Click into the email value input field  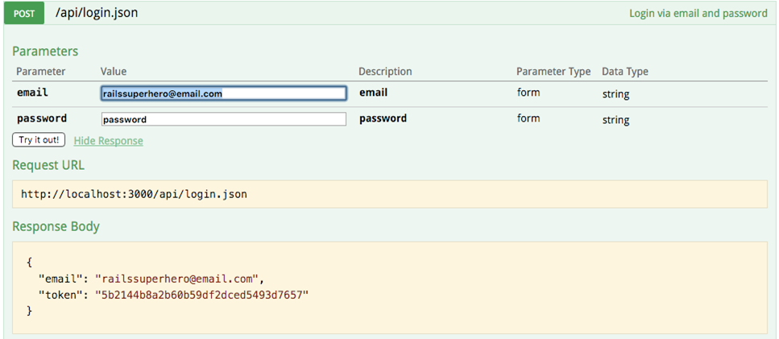[x=223, y=93]
